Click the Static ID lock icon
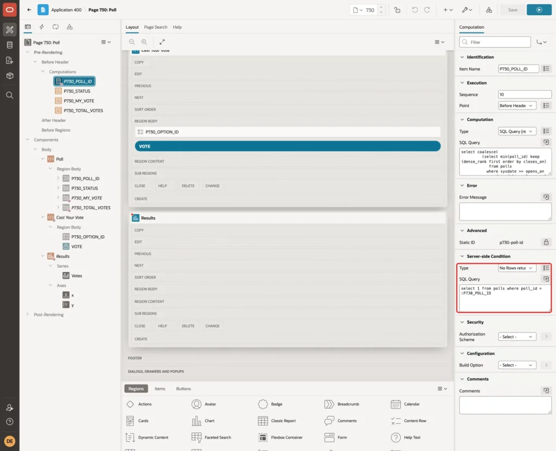 tap(546, 242)
